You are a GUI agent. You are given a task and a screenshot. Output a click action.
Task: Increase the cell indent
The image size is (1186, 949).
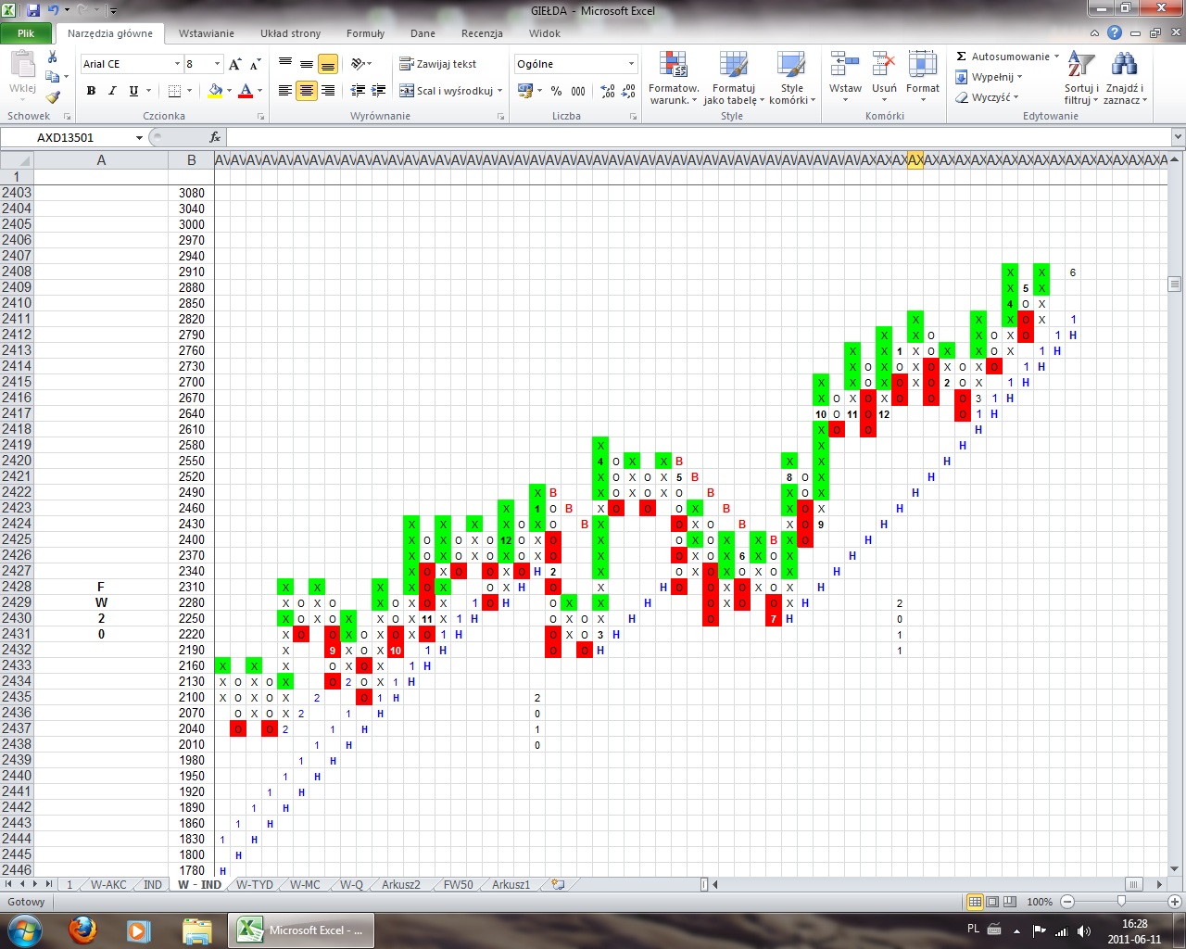point(379,91)
